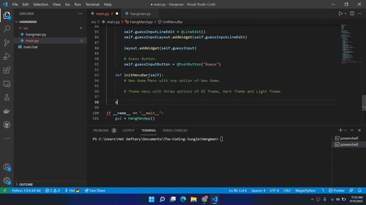Change indentation via Spaces: 4
366x205 pixels.
coord(258,191)
